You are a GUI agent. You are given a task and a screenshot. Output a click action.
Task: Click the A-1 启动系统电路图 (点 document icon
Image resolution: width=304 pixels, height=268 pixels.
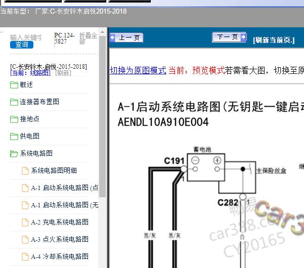tap(25, 188)
